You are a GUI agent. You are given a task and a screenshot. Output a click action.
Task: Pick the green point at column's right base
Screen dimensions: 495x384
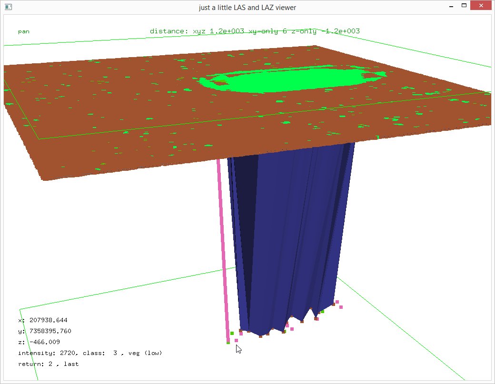(322, 312)
